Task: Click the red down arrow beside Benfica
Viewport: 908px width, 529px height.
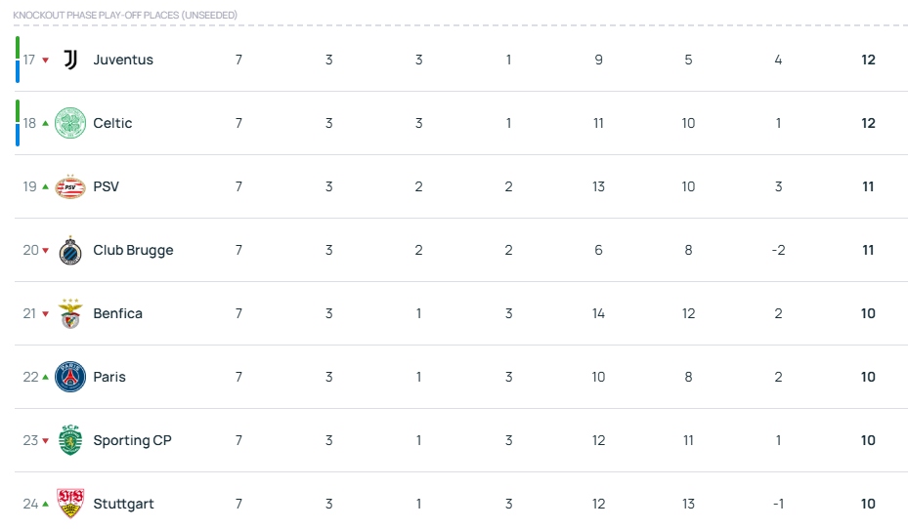Action: 45,314
